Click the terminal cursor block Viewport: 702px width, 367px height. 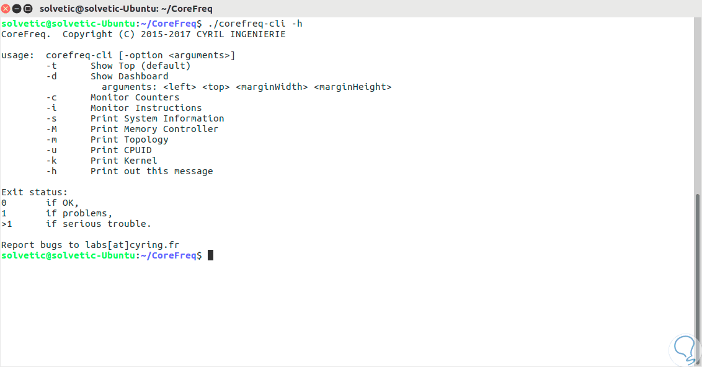pyautogui.click(x=211, y=255)
